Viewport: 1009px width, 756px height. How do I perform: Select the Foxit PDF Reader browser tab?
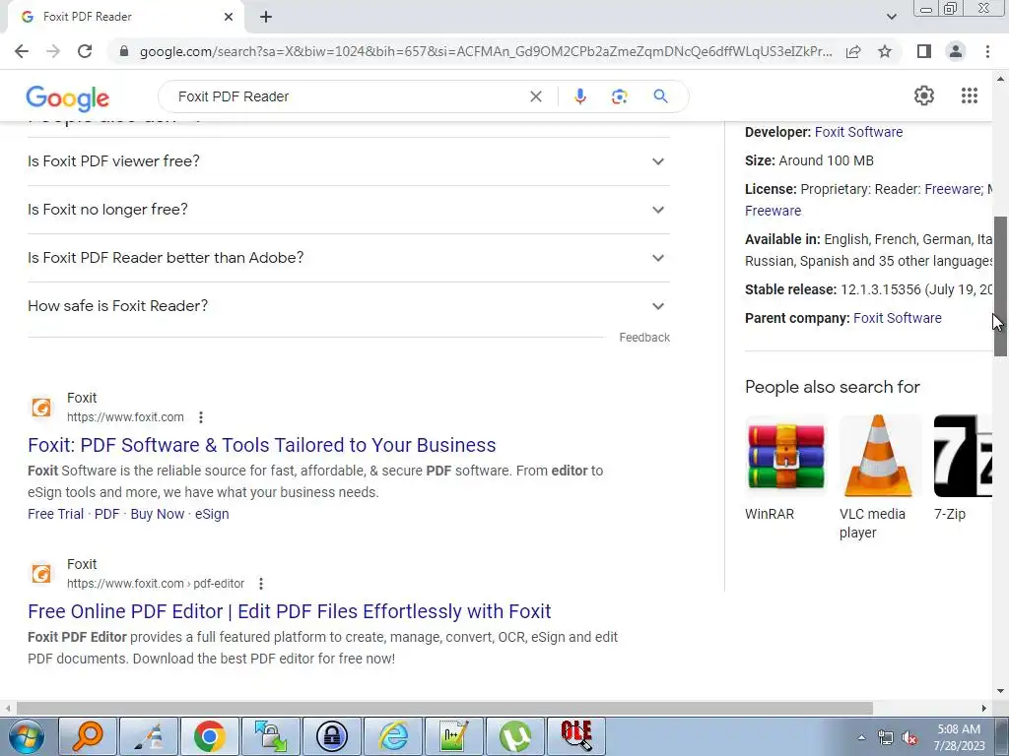click(x=125, y=17)
